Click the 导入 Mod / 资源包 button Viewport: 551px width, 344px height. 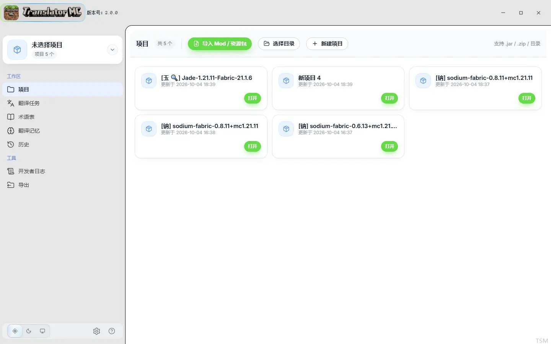tap(220, 44)
